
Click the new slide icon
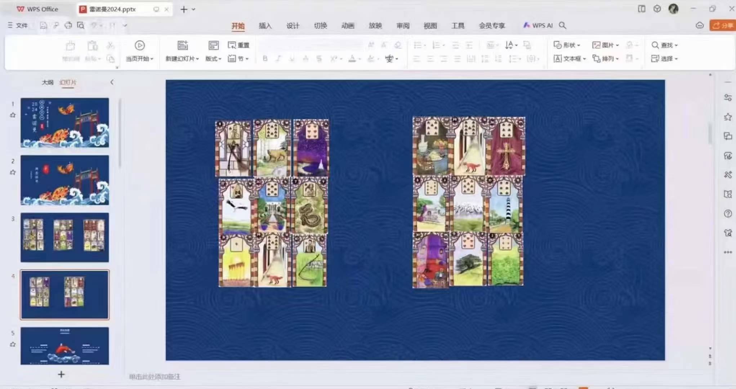[x=183, y=45]
